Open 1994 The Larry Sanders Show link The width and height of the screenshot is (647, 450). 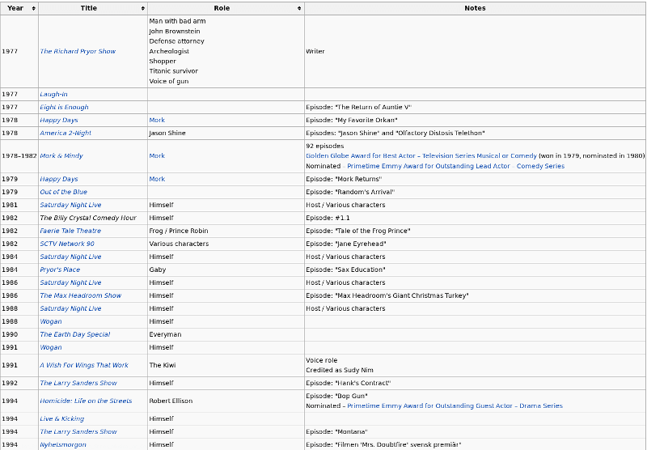(x=78, y=432)
